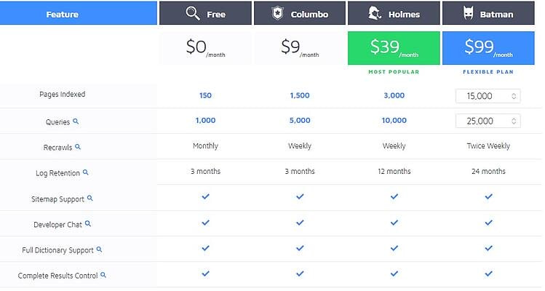Click the 5,000 queries value under Columbo
Image resolution: width=545 pixels, height=291 pixels.
pos(300,120)
